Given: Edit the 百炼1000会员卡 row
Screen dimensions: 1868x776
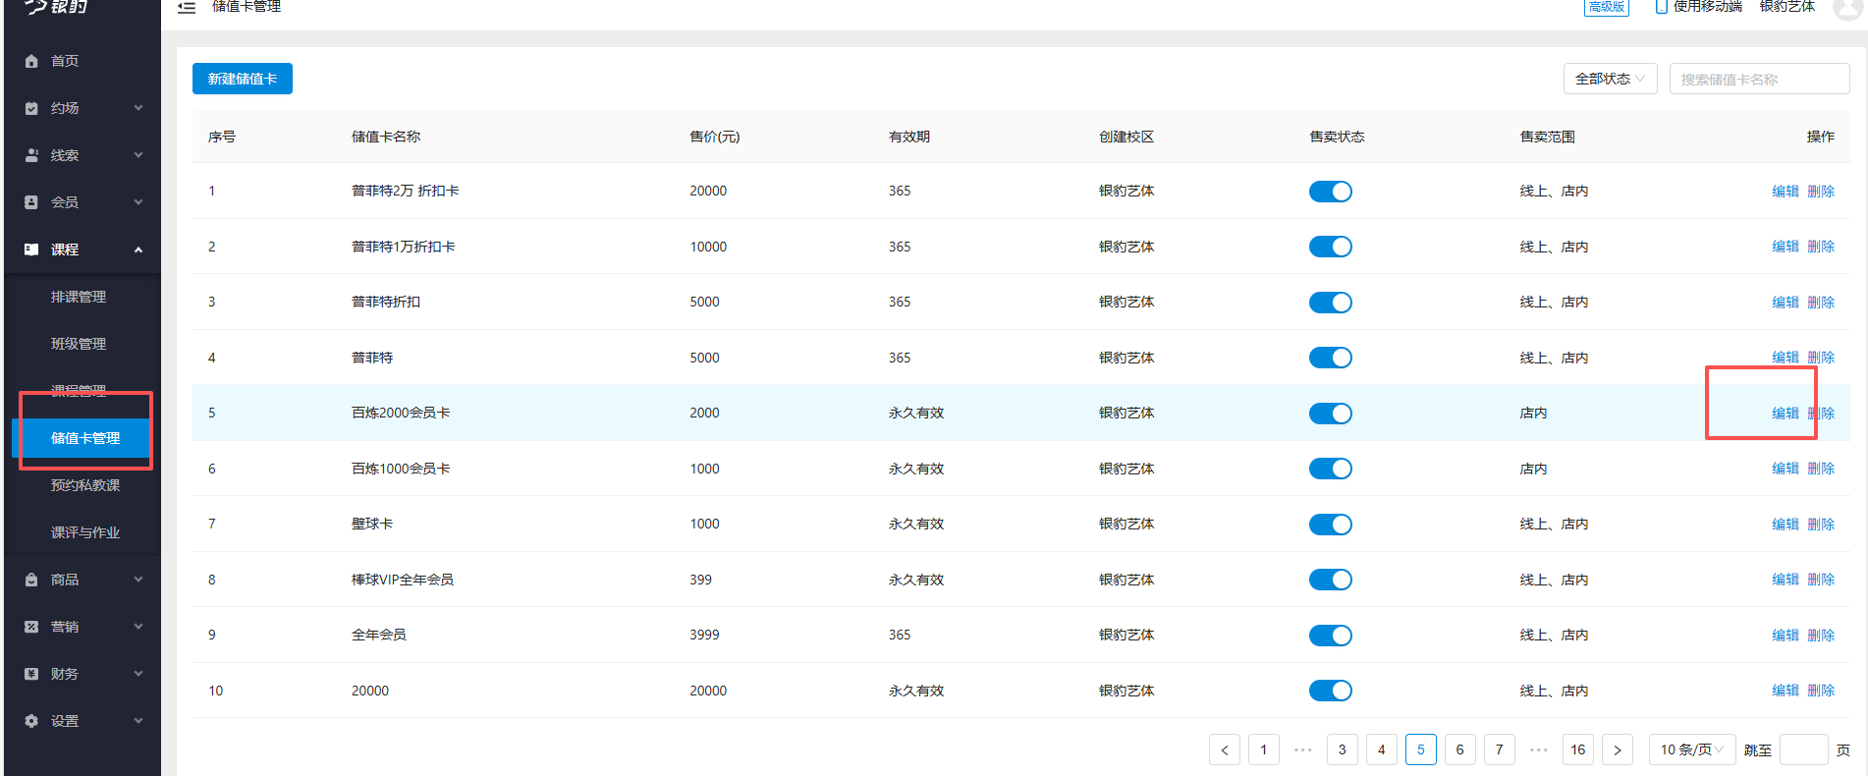Looking at the screenshot, I should click(x=1785, y=469).
